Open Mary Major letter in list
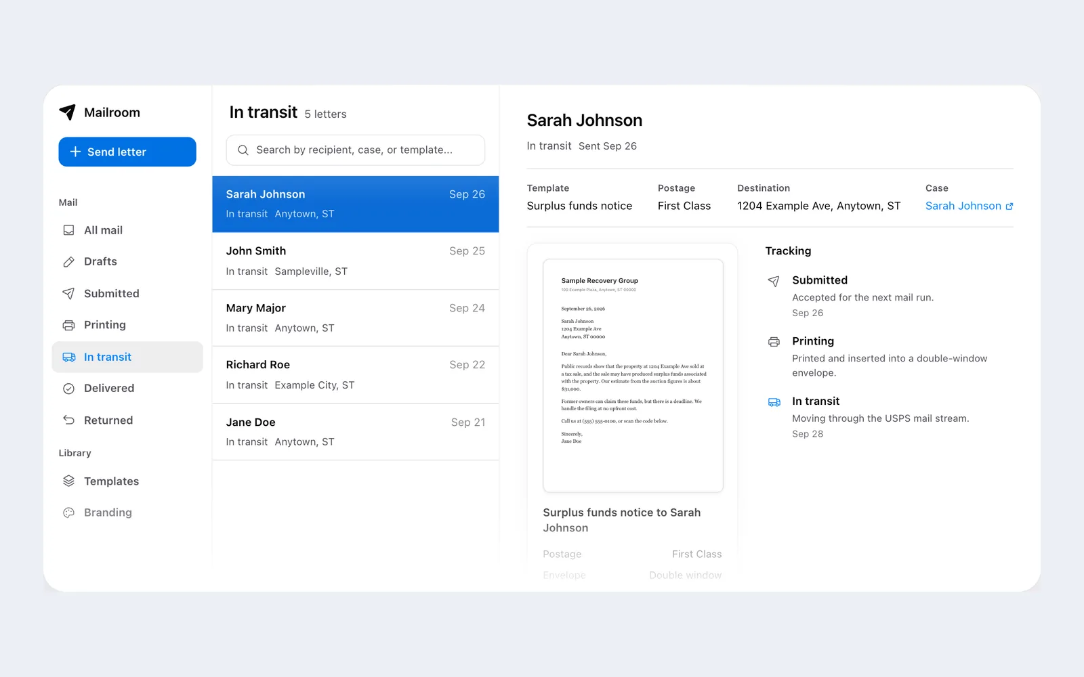The height and width of the screenshot is (677, 1084). click(x=356, y=318)
